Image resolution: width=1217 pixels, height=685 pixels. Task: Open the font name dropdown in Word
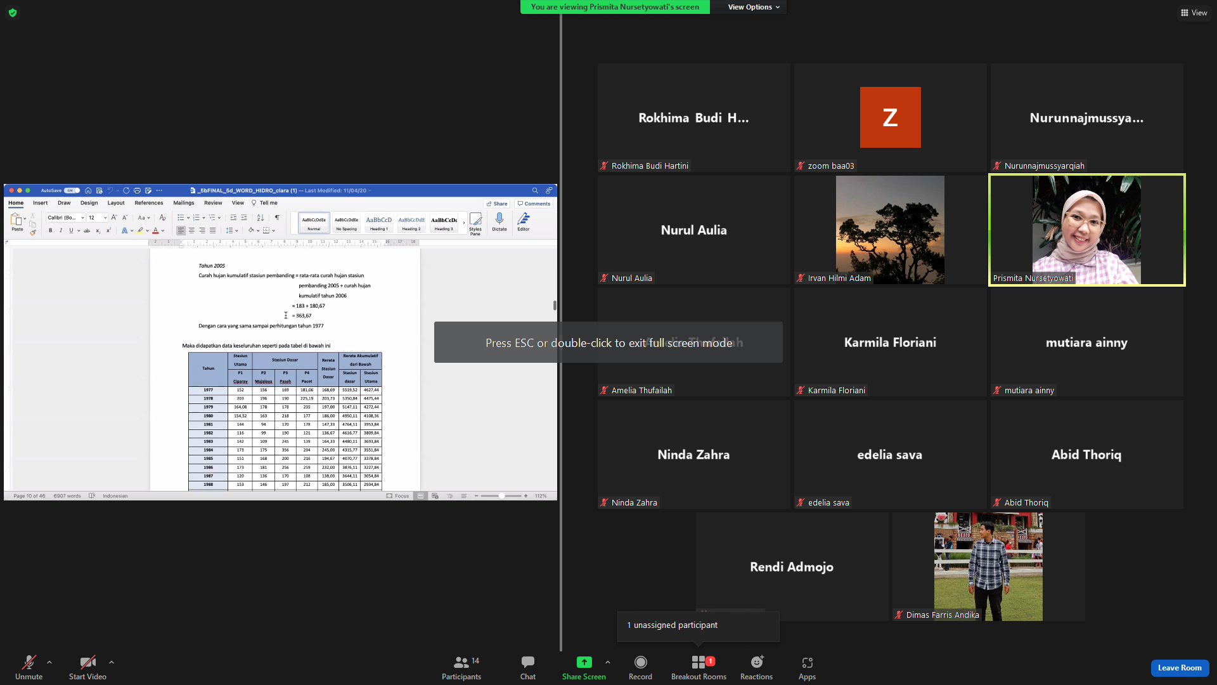[x=82, y=218]
